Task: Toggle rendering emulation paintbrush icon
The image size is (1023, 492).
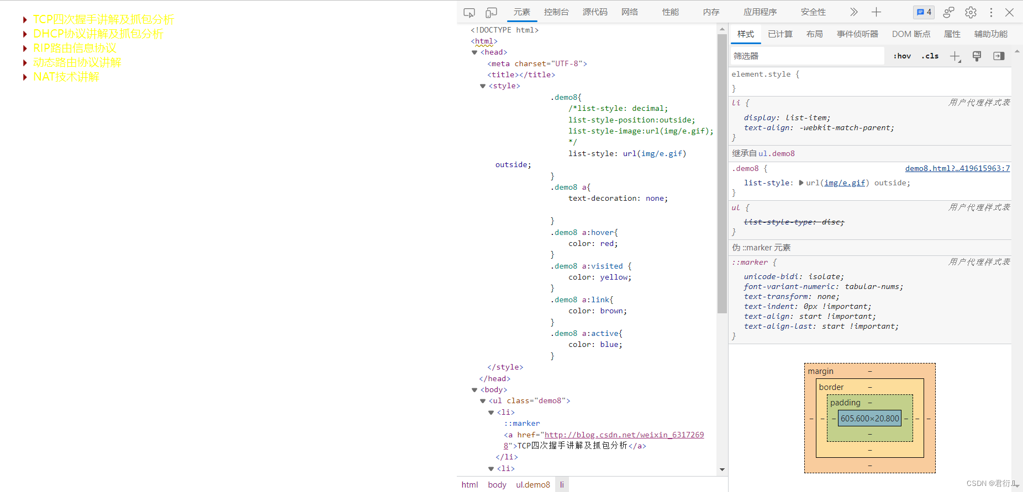Action: (977, 56)
